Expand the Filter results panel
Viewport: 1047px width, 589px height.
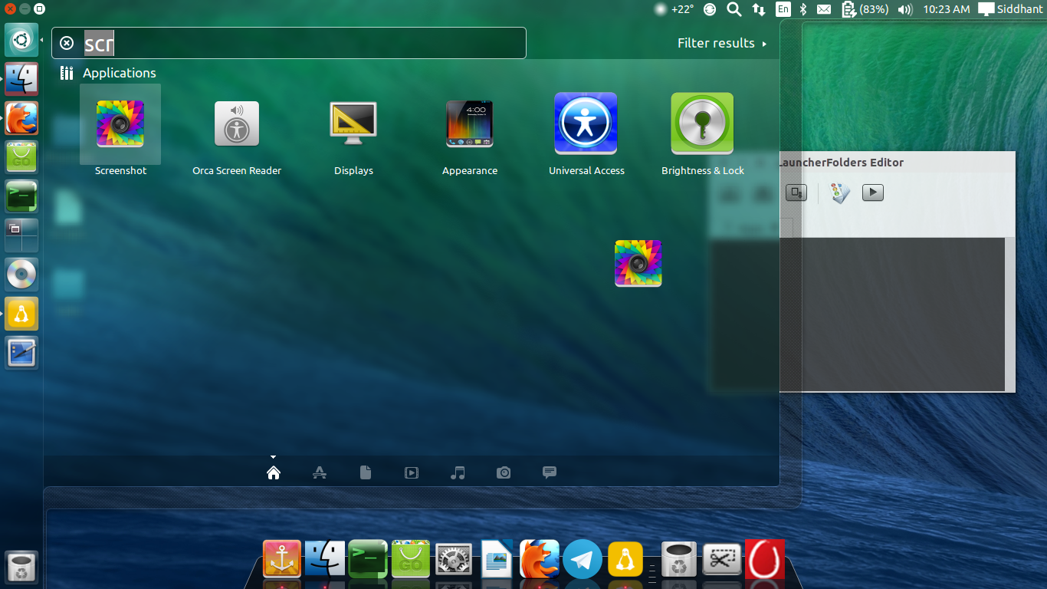(721, 43)
